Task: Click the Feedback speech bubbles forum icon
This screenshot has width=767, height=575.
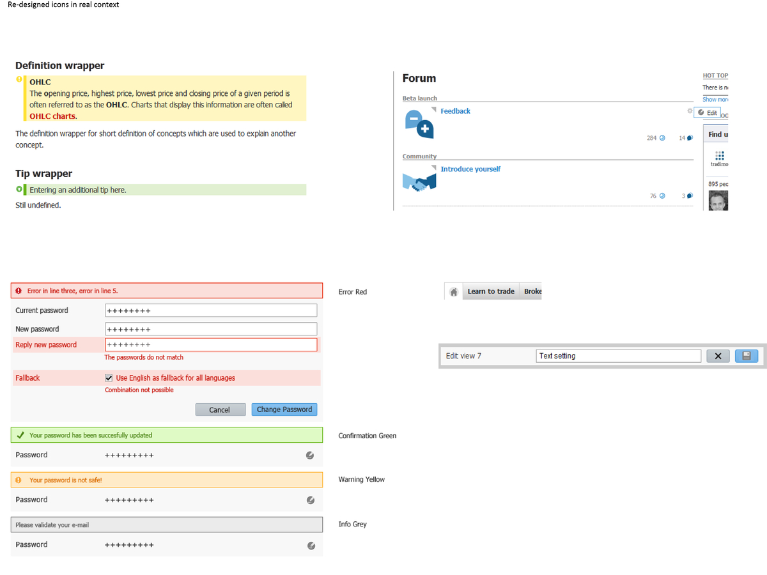Action: point(419,123)
